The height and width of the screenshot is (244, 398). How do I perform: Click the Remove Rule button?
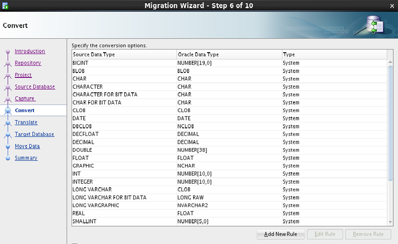(x=368, y=234)
